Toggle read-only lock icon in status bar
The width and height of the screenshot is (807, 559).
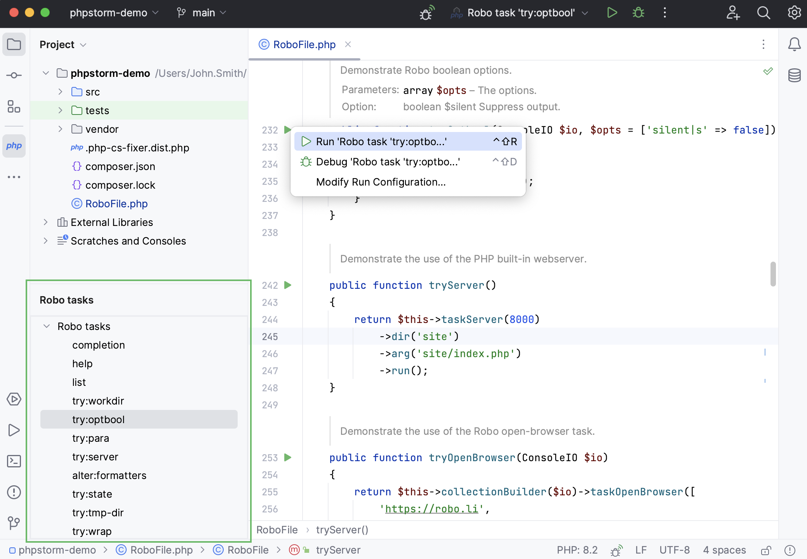[x=766, y=550]
